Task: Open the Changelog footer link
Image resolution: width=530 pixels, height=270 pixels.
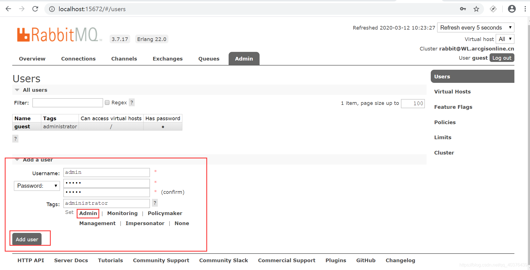Action: tap(400, 260)
